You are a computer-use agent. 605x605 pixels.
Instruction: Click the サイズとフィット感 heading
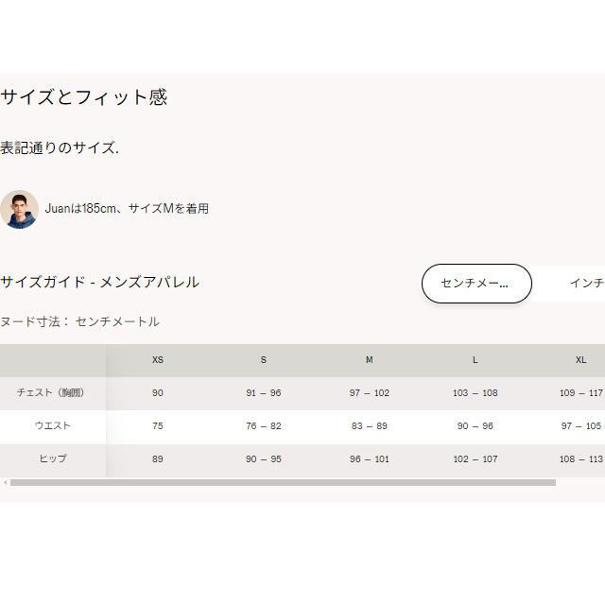(83, 97)
